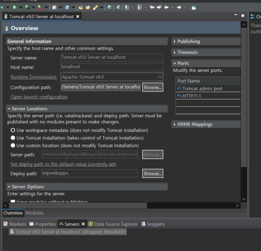
Task: Expand the MIME Mappings section
Action: [x=174, y=124]
